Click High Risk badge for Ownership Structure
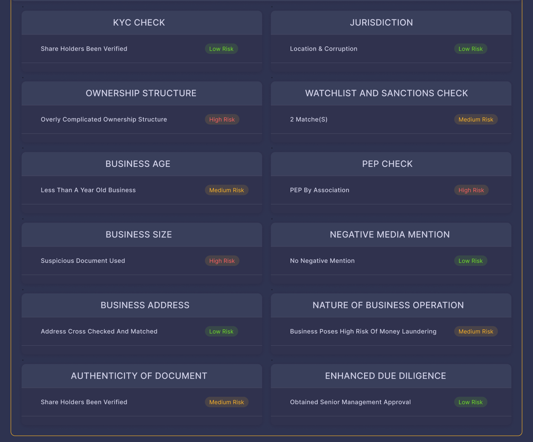Image resolution: width=533 pixels, height=442 pixels. pyautogui.click(x=222, y=120)
